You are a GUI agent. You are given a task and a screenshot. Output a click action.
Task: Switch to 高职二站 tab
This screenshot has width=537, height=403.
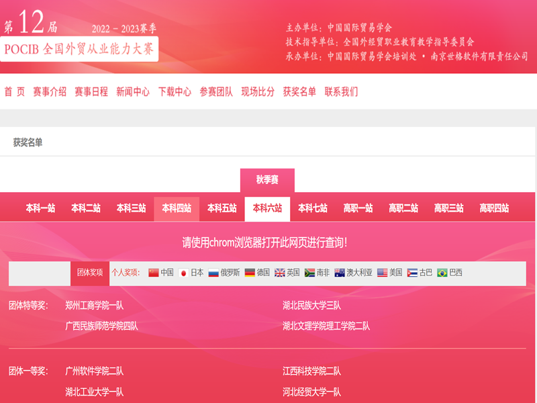point(403,208)
